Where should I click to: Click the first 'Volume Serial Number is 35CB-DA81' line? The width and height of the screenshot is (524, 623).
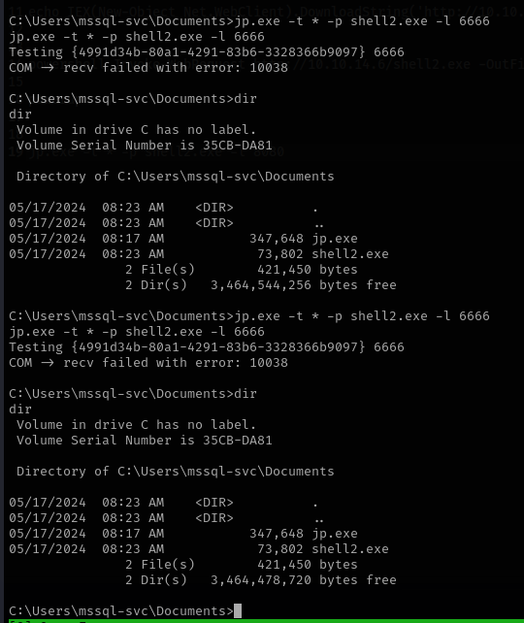pos(145,146)
